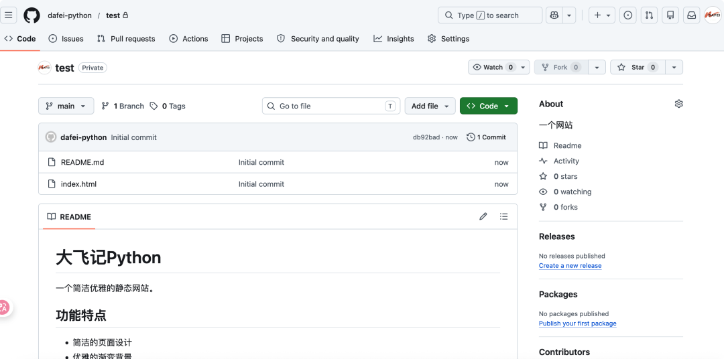Viewport: 724px width, 359px height.
Task: Open the main branch selector dropdown
Action: pos(66,106)
